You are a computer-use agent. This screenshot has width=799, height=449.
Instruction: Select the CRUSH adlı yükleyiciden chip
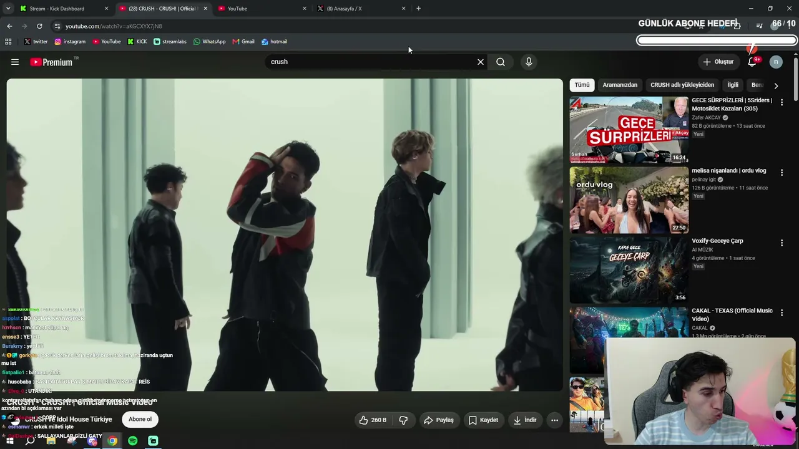[682, 85]
